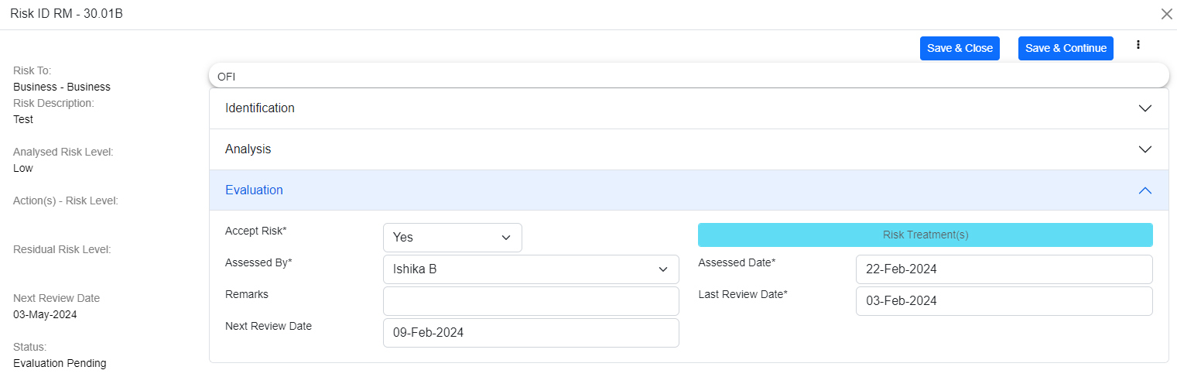The image size is (1177, 377).
Task: Open Risk Treatment(s)
Action: pyautogui.click(x=925, y=235)
